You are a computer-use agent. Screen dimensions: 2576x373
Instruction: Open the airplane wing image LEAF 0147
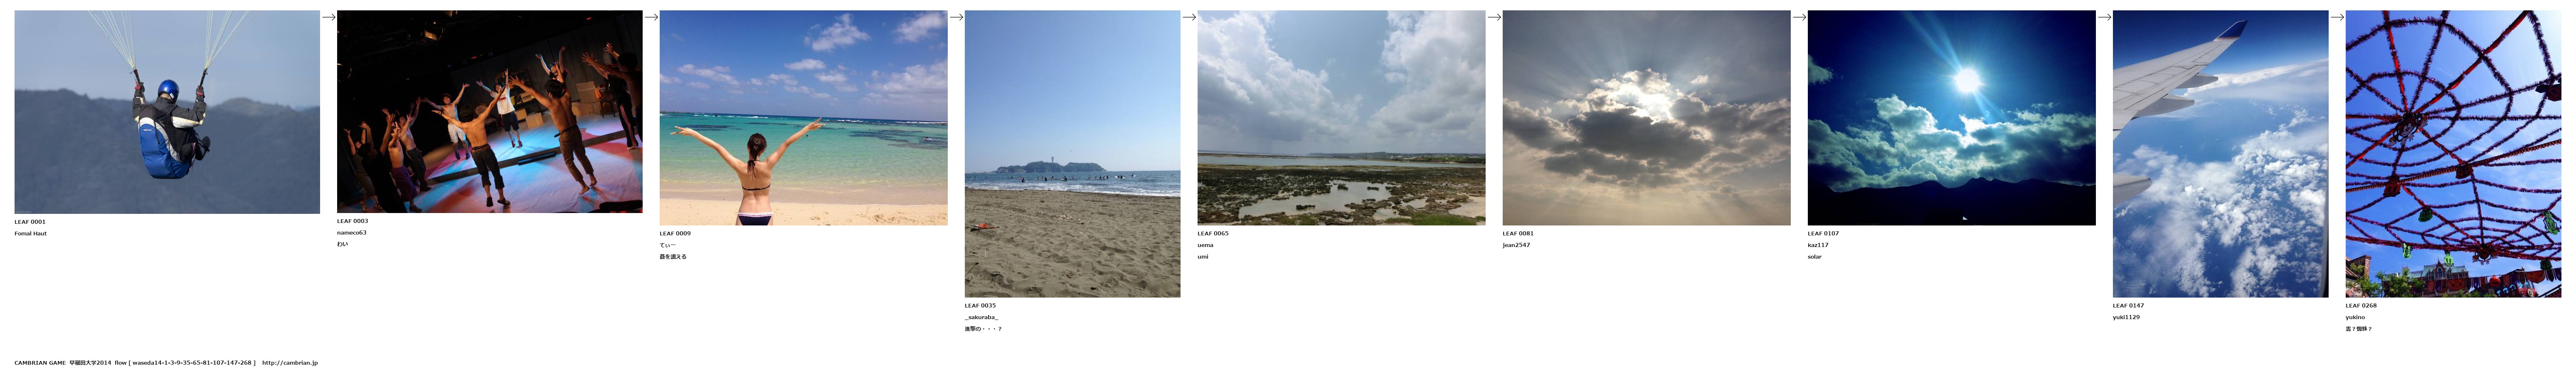coord(2220,154)
